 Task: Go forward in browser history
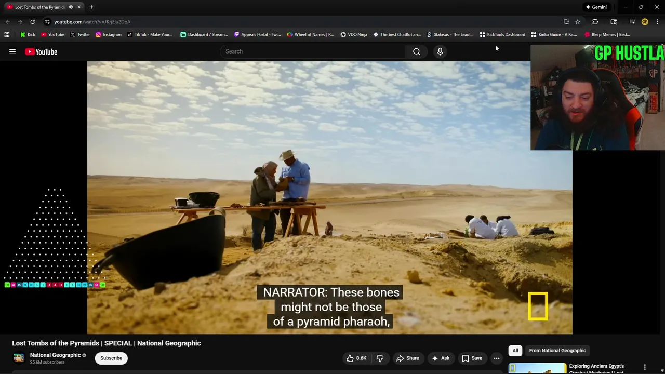(x=20, y=22)
